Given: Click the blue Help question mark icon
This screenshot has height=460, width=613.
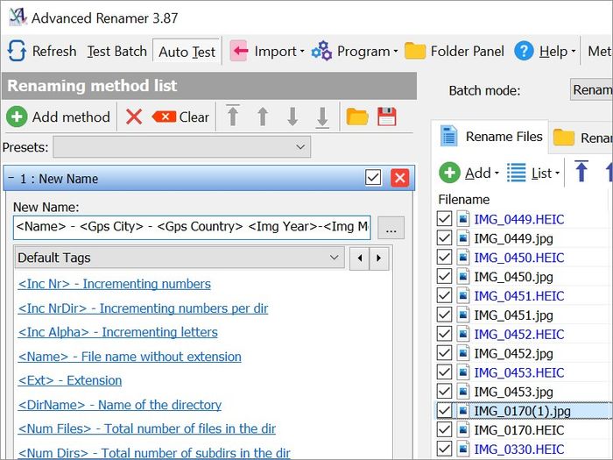Looking at the screenshot, I should pos(524,51).
